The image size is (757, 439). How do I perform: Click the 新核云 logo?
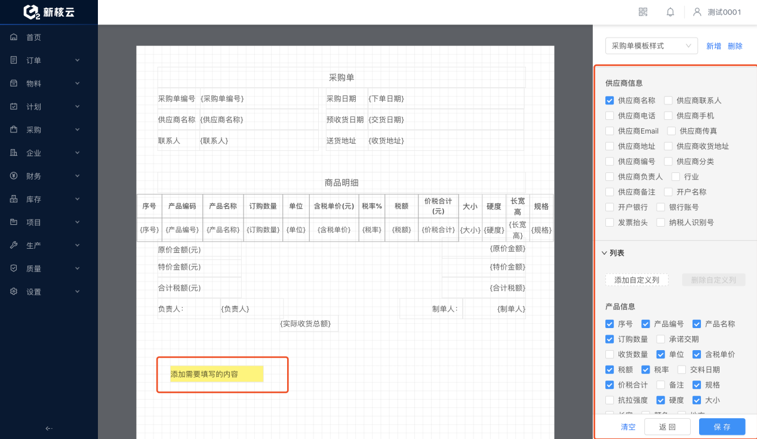(x=49, y=12)
